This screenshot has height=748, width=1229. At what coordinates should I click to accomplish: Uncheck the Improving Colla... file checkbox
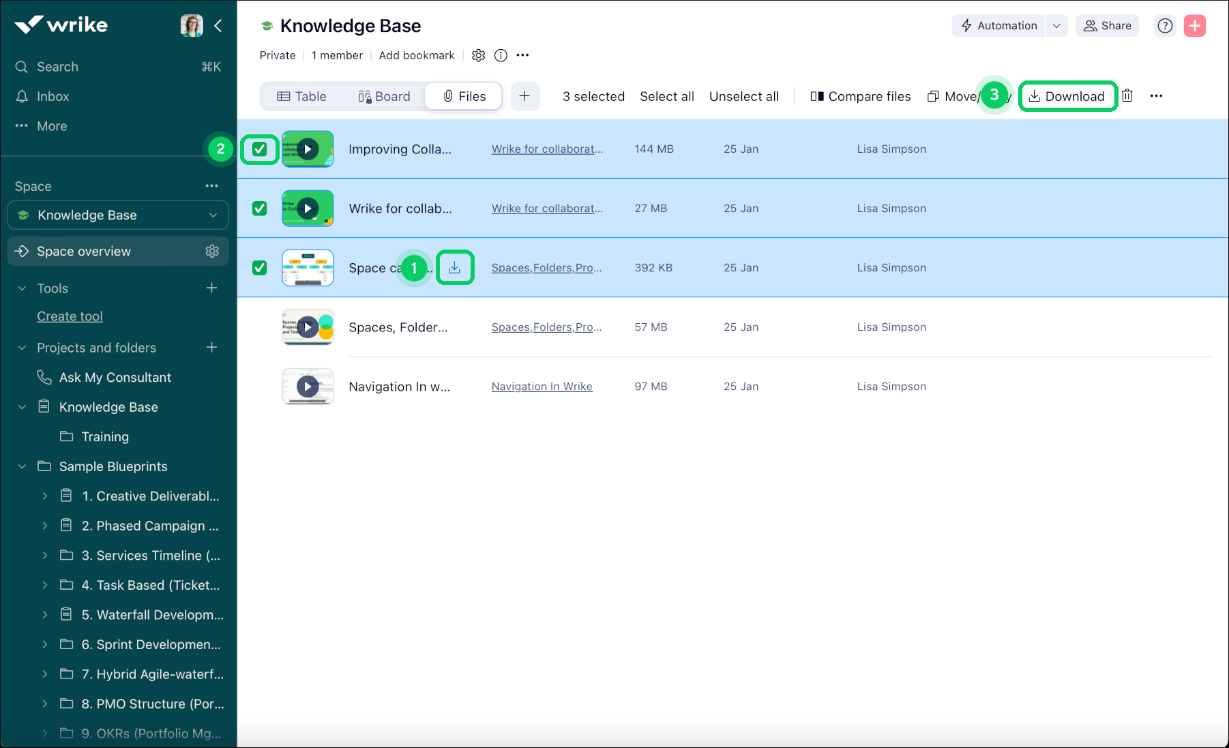[260, 149]
